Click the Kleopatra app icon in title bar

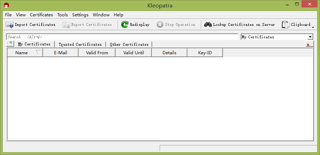[x=6, y=5]
